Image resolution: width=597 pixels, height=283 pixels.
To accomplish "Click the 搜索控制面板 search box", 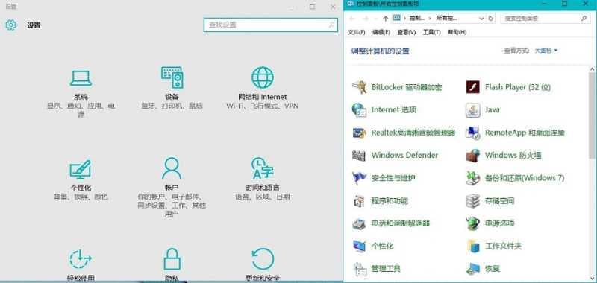I will click(x=546, y=18).
